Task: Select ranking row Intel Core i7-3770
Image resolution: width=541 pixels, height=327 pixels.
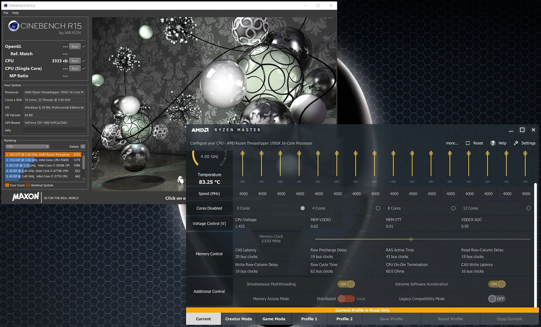Action: pos(43,176)
